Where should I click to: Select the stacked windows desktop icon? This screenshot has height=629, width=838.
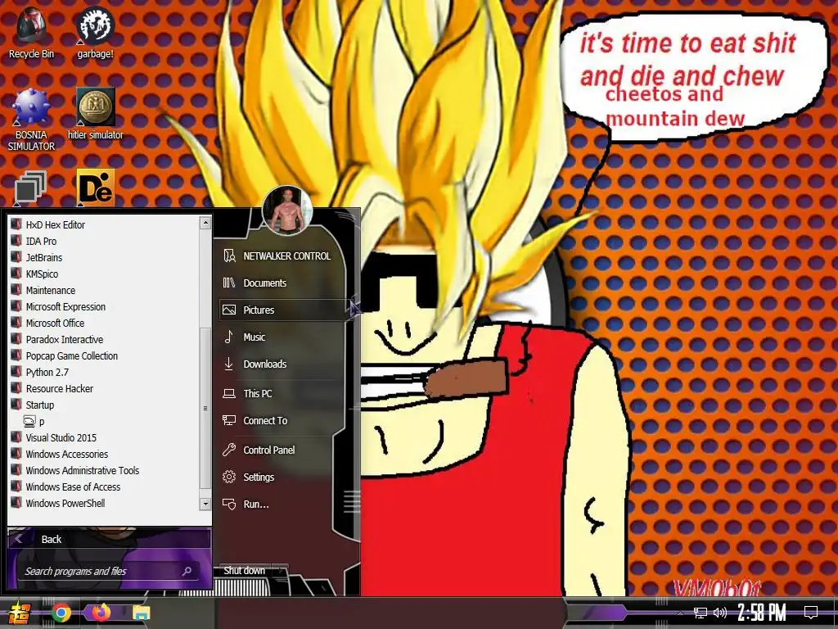pyautogui.click(x=30, y=188)
